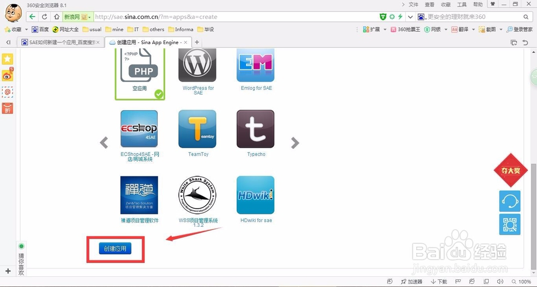Viewport: 537px width, 287px height.
Task: Click the search magnifier icon
Action: [x=526, y=17]
